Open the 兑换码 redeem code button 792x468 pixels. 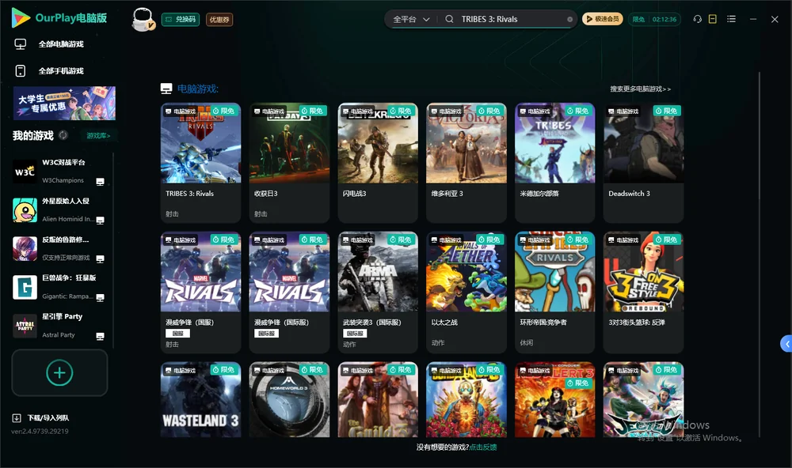(x=181, y=19)
